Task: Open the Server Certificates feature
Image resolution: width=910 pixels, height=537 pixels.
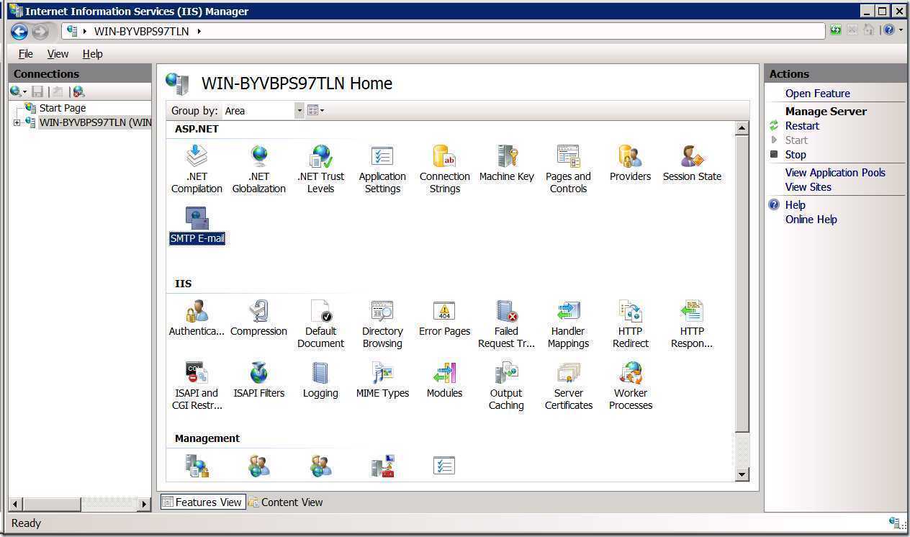Action: coord(568,386)
